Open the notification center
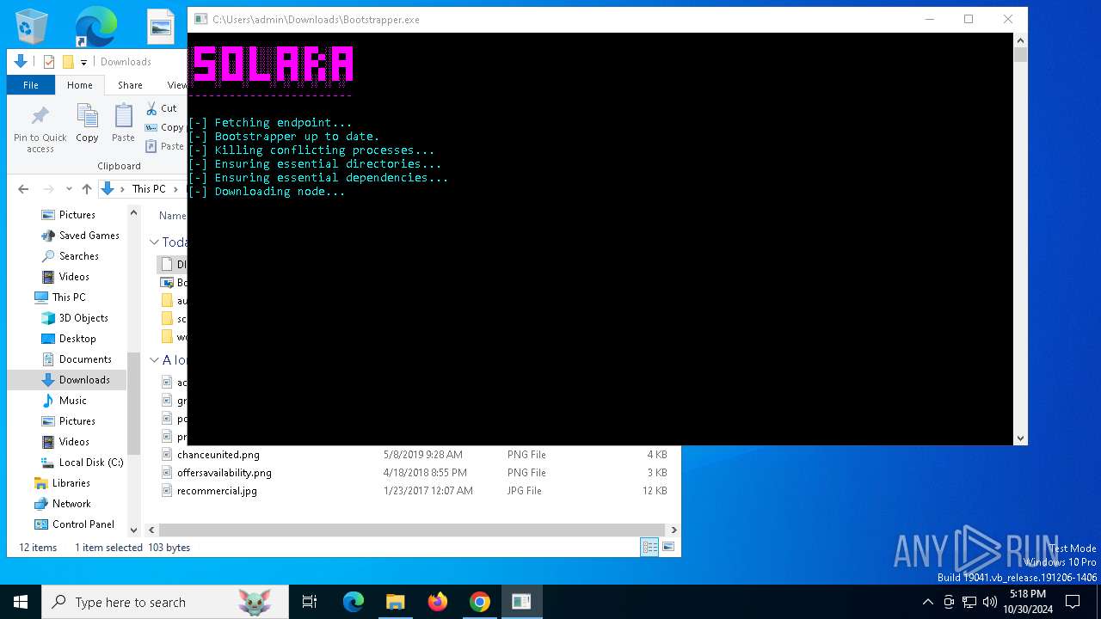The image size is (1101, 619). pos(1073,602)
